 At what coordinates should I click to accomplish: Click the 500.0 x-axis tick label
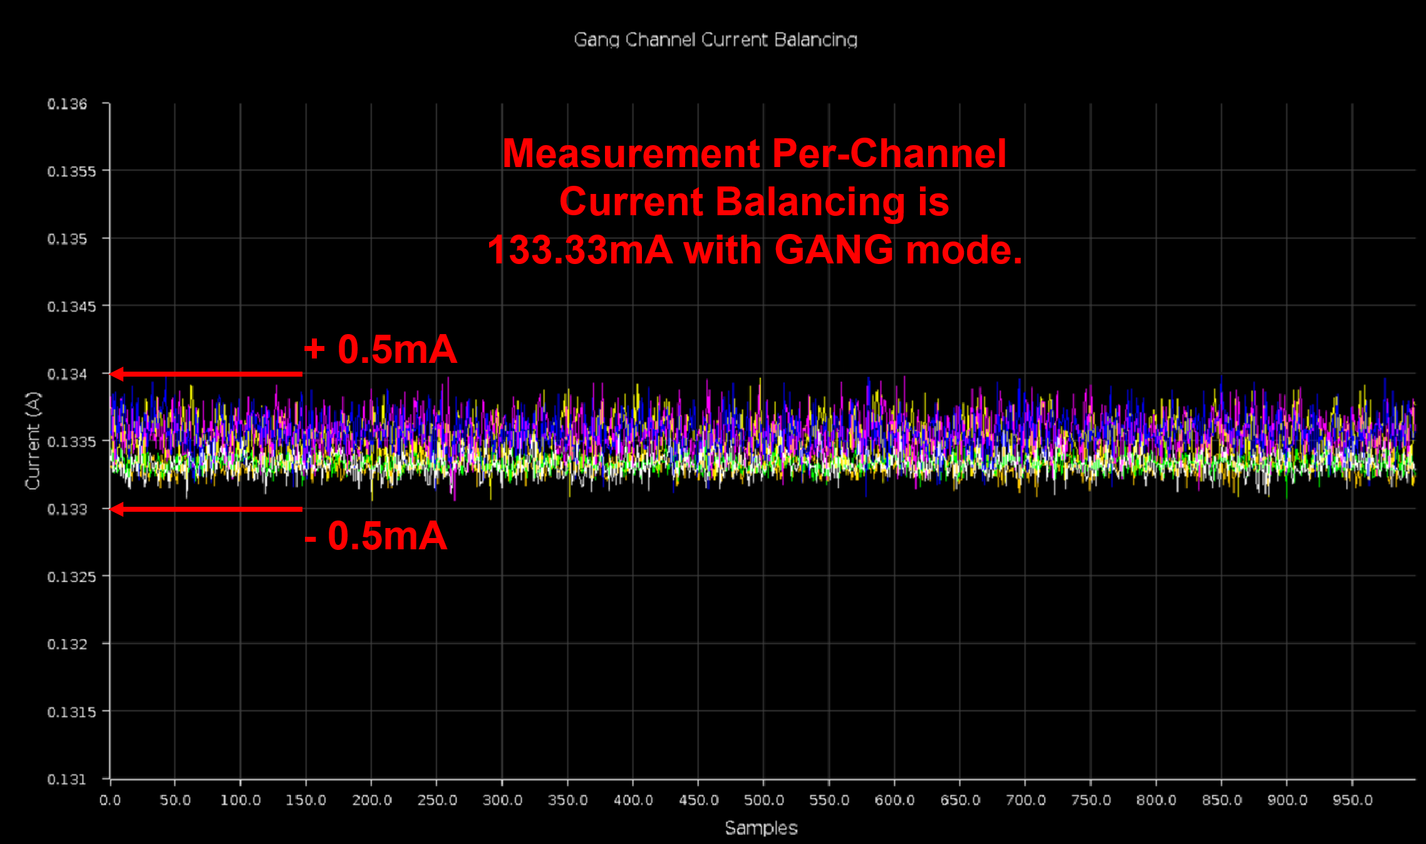click(763, 800)
